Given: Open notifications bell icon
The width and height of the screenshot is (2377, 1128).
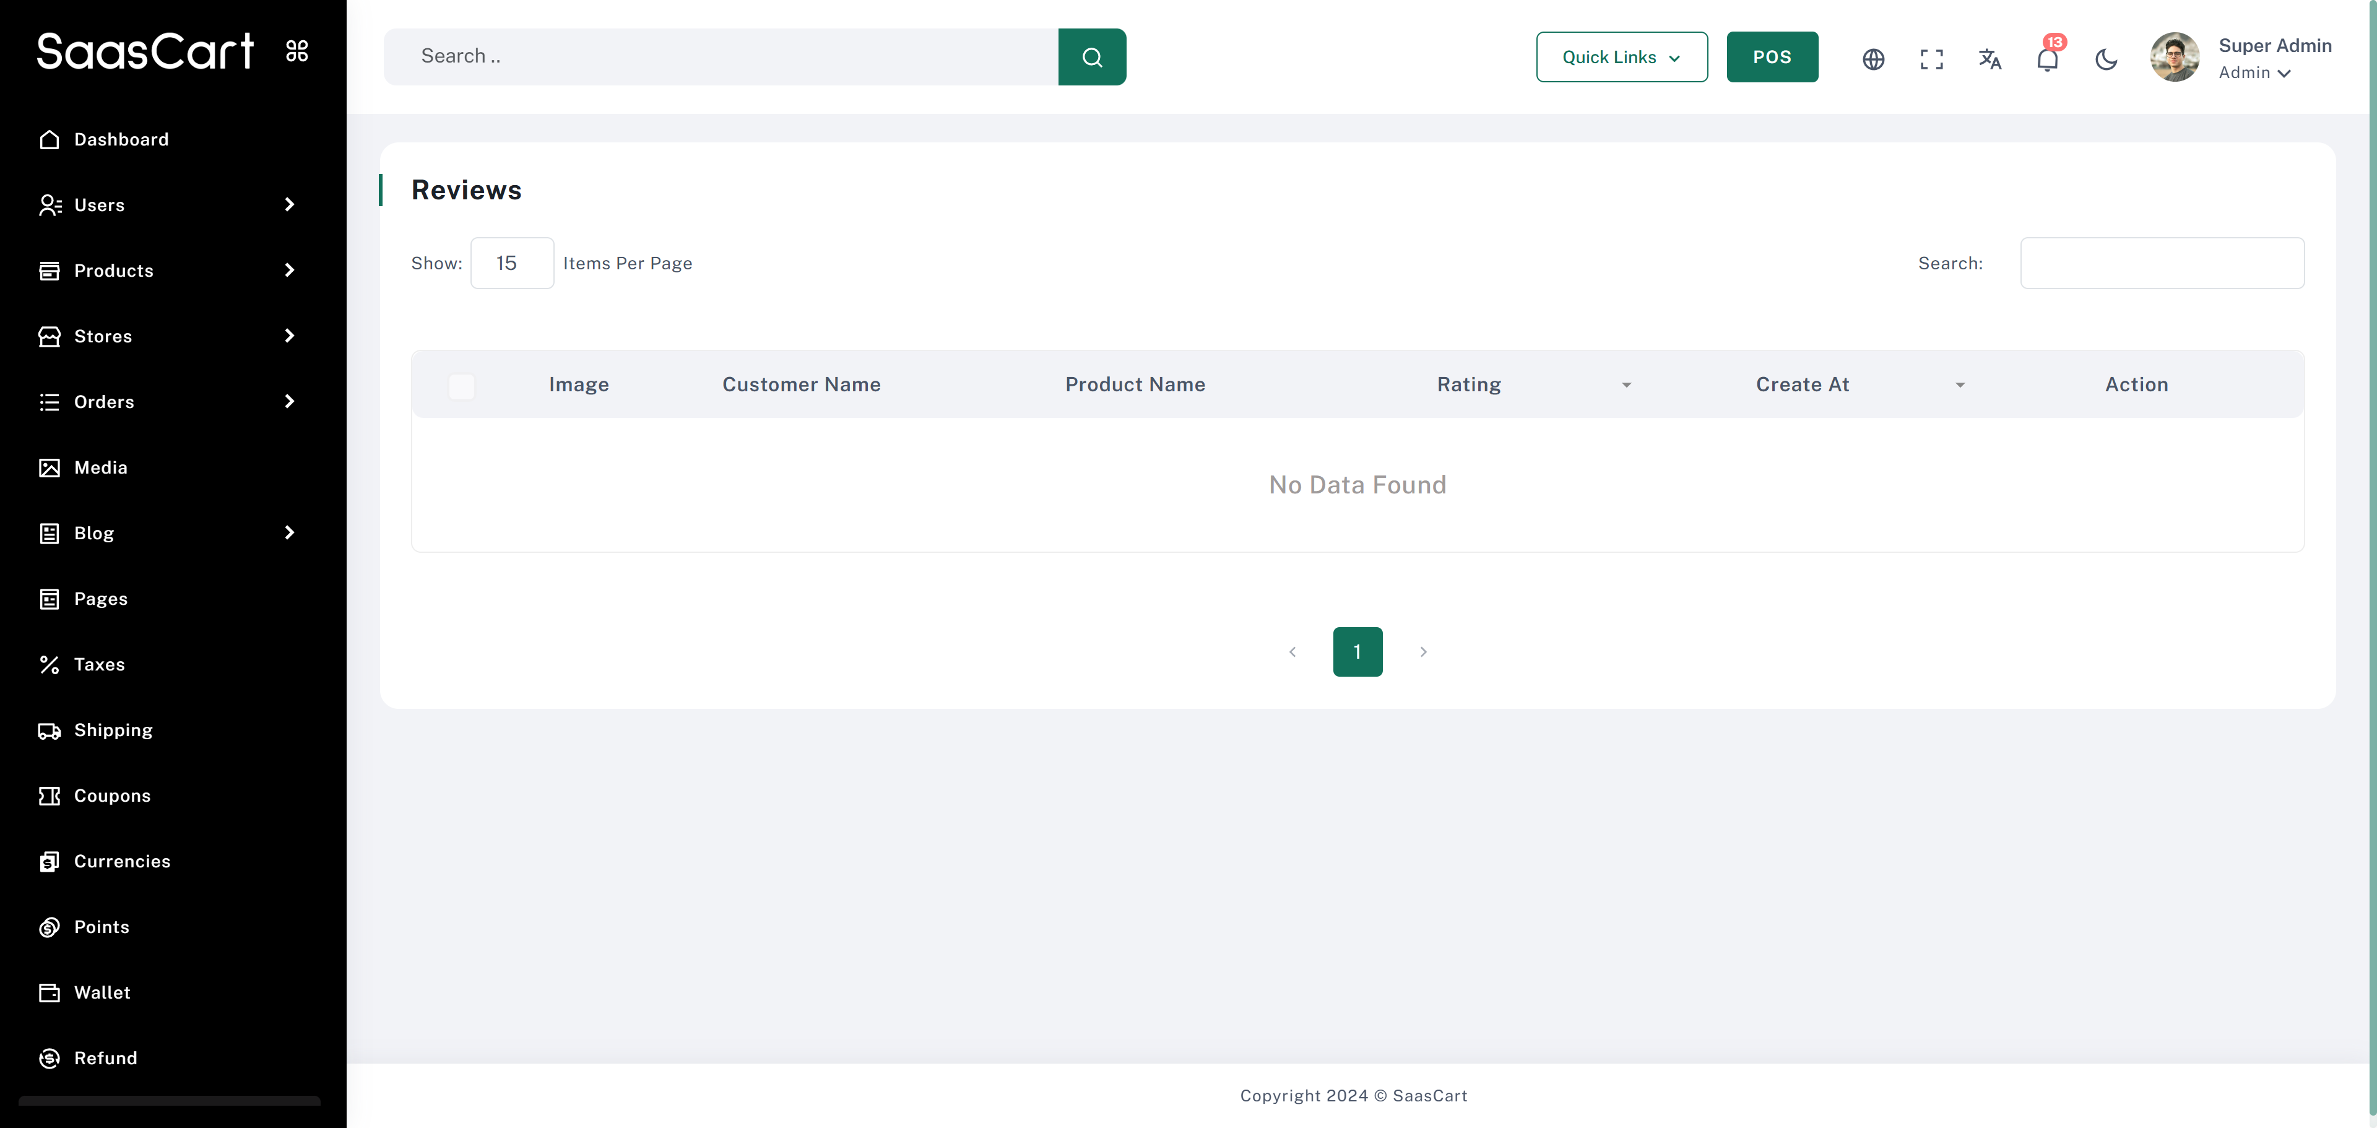Looking at the screenshot, I should 2046,60.
